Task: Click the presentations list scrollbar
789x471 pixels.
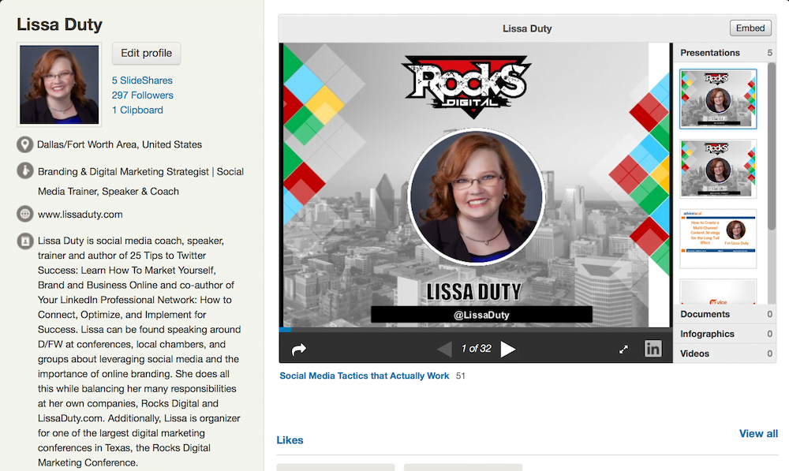Action: click(772, 146)
